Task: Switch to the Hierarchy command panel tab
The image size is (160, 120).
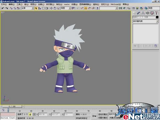Action: pyautogui.click(x=143, y=13)
